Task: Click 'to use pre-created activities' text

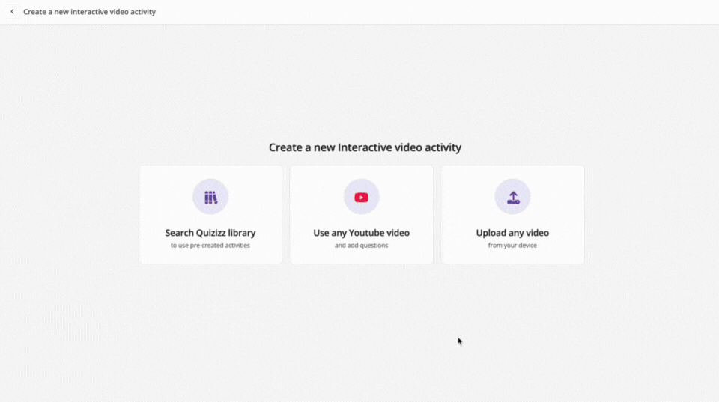Action: tap(210, 246)
